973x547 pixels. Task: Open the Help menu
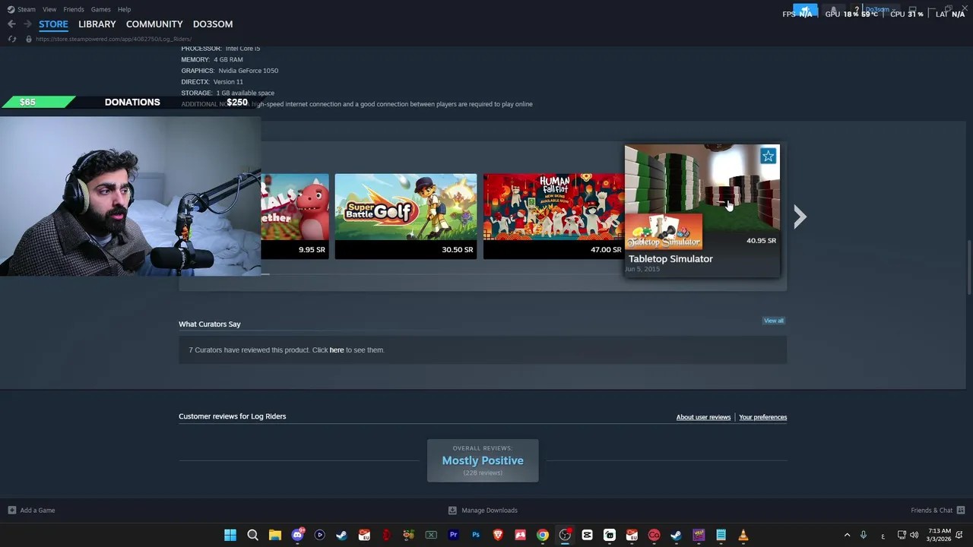[x=124, y=9]
